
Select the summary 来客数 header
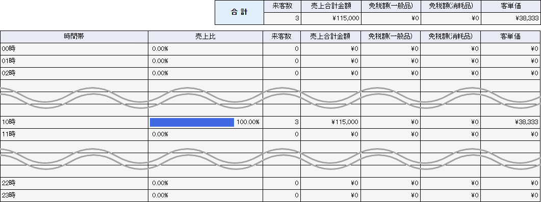click(282, 6)
